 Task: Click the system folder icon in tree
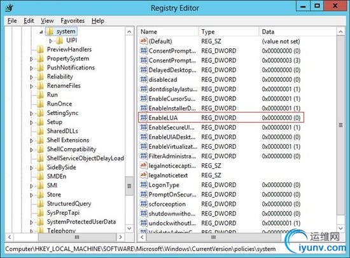(x=50, y=31)
